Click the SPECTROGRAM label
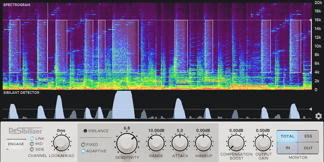Image resolution: width=324 pixels, height=162 pixels. (x=17, y=5)
